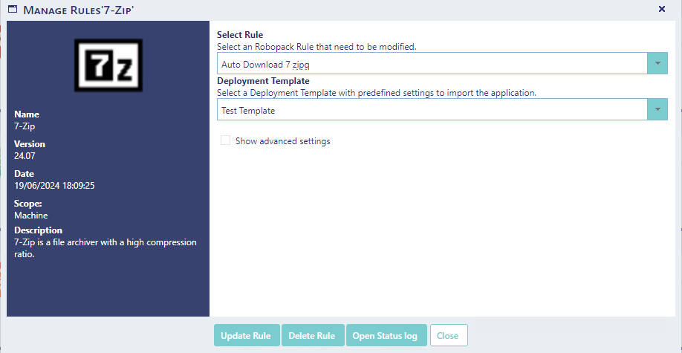Click the Show advanced settings label

[x=283, y=141]
